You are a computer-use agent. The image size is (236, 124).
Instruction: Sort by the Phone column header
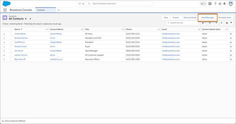click(x=129, y=29)
